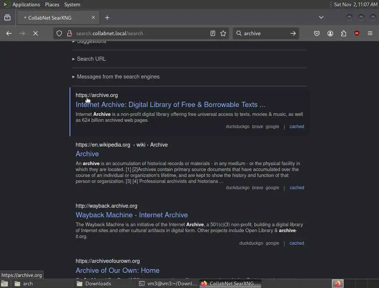Open the list all tabs dropdown
Image resolution: width=379 pixels, height=288 pixels.
[x=321, y=17]
